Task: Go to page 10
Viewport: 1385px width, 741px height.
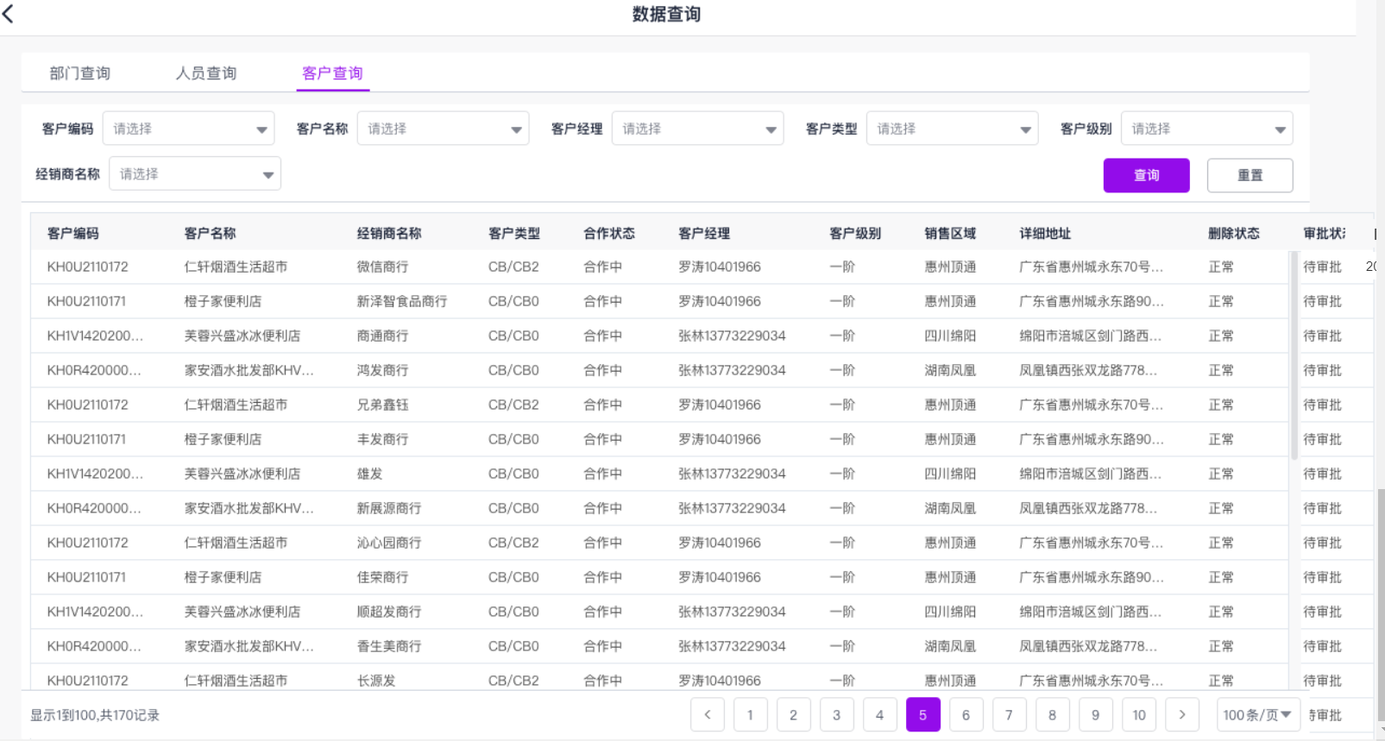Action: [x=1139, y=715]
